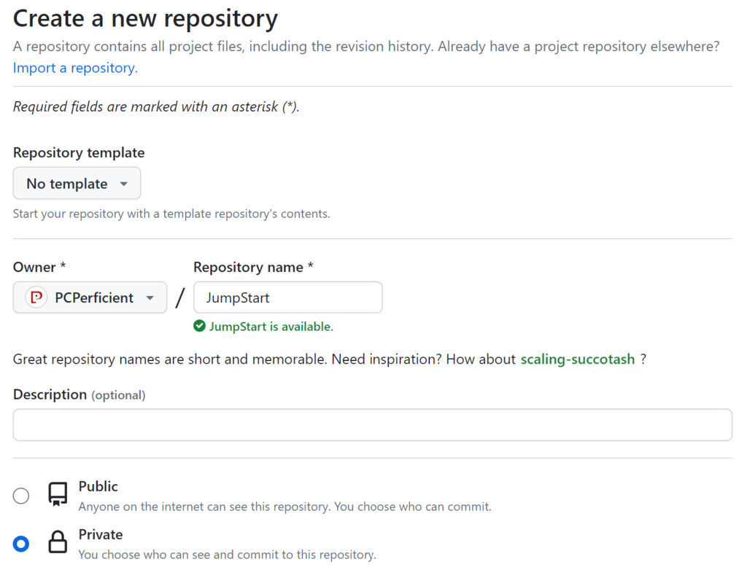Click the "Private" label text
The width and height of the screenshot is (747, 570).
click(x=101, y=534)
